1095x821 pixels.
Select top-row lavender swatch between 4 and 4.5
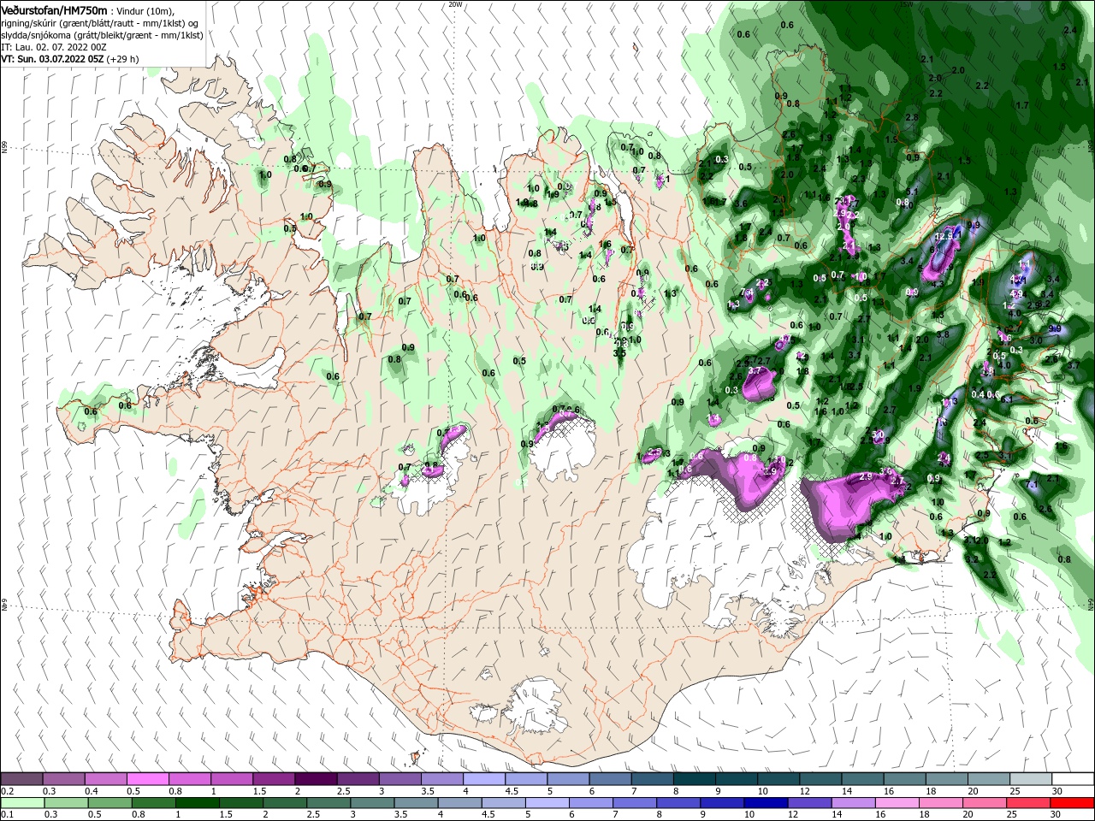click(483, 779)
